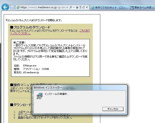
Task: Click the ダウンロード instructions heading
Action: [x=21, y=105]
